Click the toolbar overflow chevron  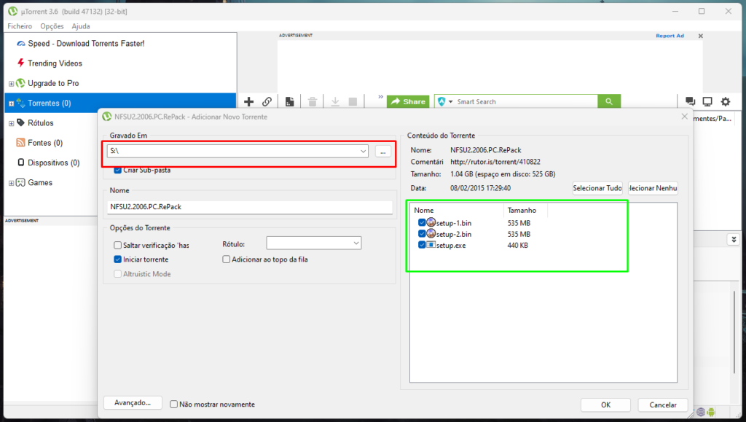(x=380, y=97)
